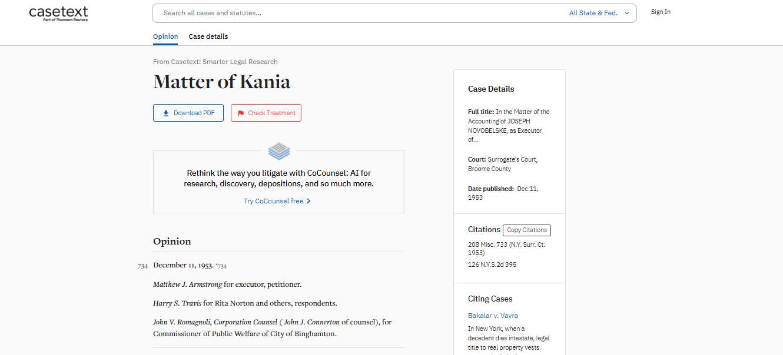Screen dimensions: 783x355
Task: Click the 734 page number in the margin
Action: [142, 266]
